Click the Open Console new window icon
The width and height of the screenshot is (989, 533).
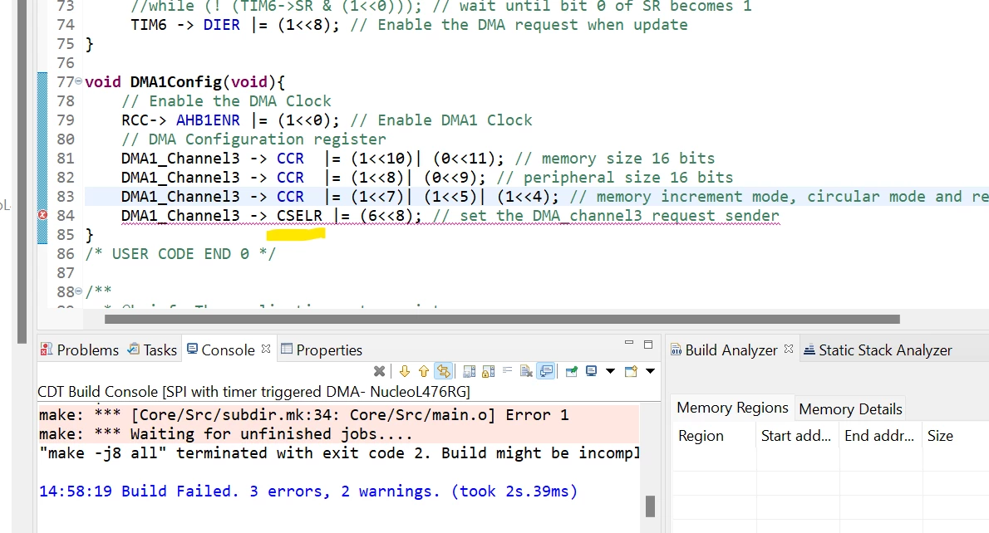click(x=631, y=371)
